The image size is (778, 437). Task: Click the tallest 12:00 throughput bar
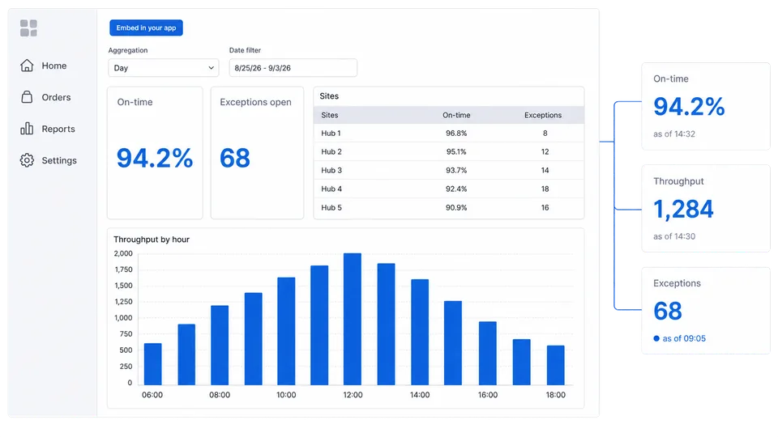click(x=353, y=319)
